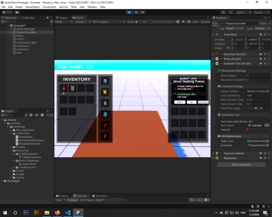Click the object picker for Stats Text field
Screen dimensions: 272x217
(x=268, y=141)
